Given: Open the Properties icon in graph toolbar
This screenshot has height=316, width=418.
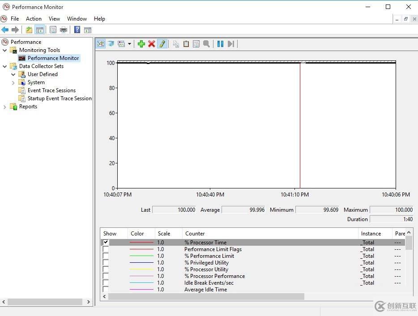Looking at the screenshot, I should pyautogui.click(x=196, y=44).
